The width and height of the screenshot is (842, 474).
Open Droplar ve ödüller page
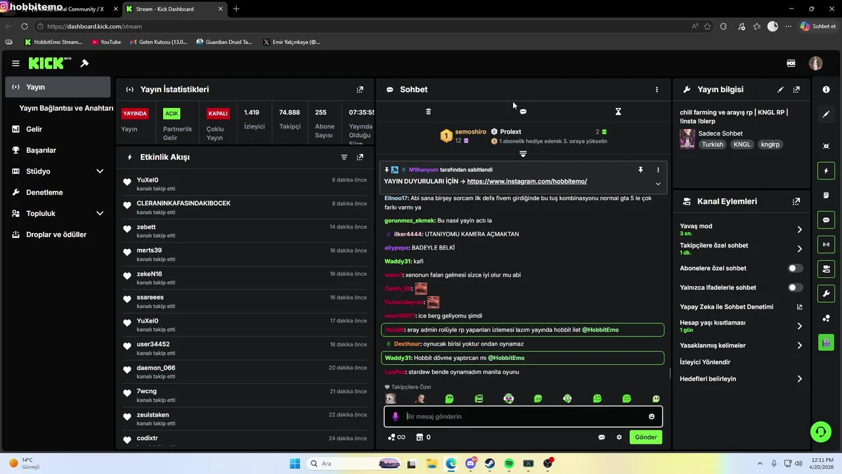coord(58,234)
